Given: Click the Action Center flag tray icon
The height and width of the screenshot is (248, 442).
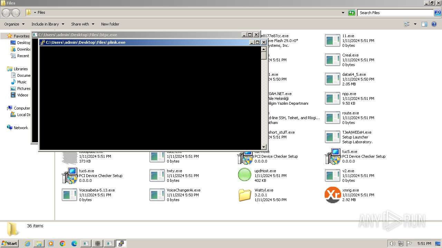Looking at the screenshot, I should point(409,244).
